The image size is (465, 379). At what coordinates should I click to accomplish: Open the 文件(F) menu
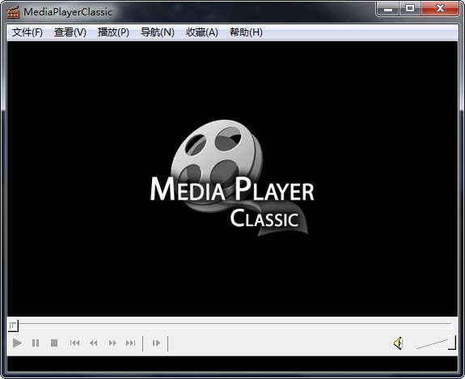[27, 32]
